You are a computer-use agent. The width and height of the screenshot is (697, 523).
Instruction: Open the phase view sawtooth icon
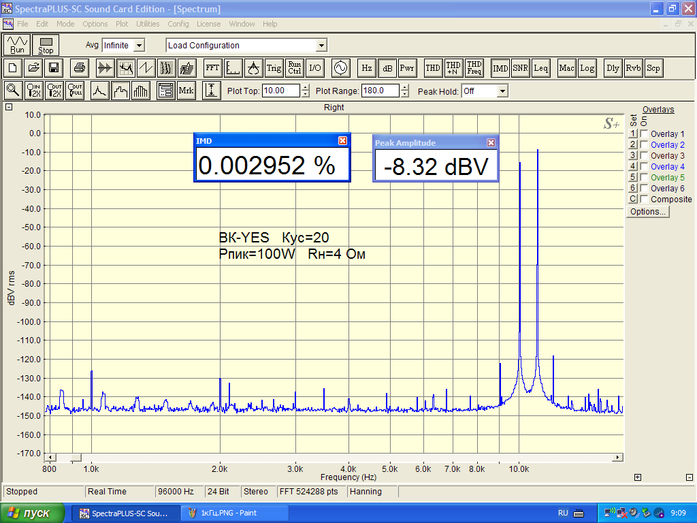pyautogui.click(x=146, y=68)
